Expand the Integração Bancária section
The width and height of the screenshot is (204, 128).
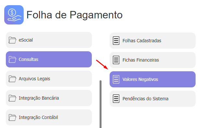49,98
